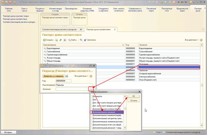Click the red delete mark icon in list toolbar
This screenshot has width=207, height=135.
pyautogui.click(x=64, y=40)
